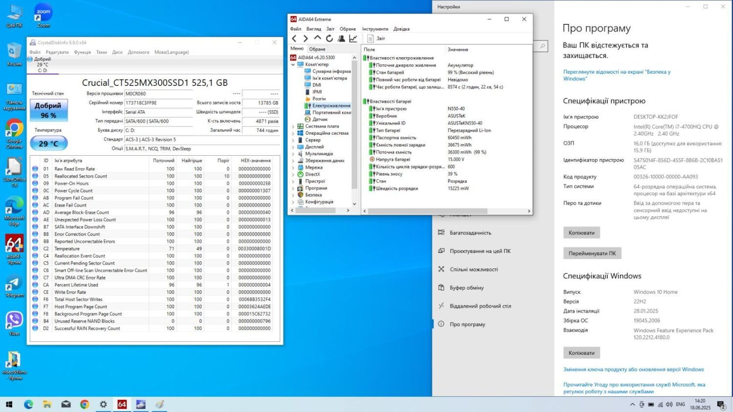
Task: Click the AIDA64 back navigation arrow
Action: pyautogui.click(x=294, y=39)
